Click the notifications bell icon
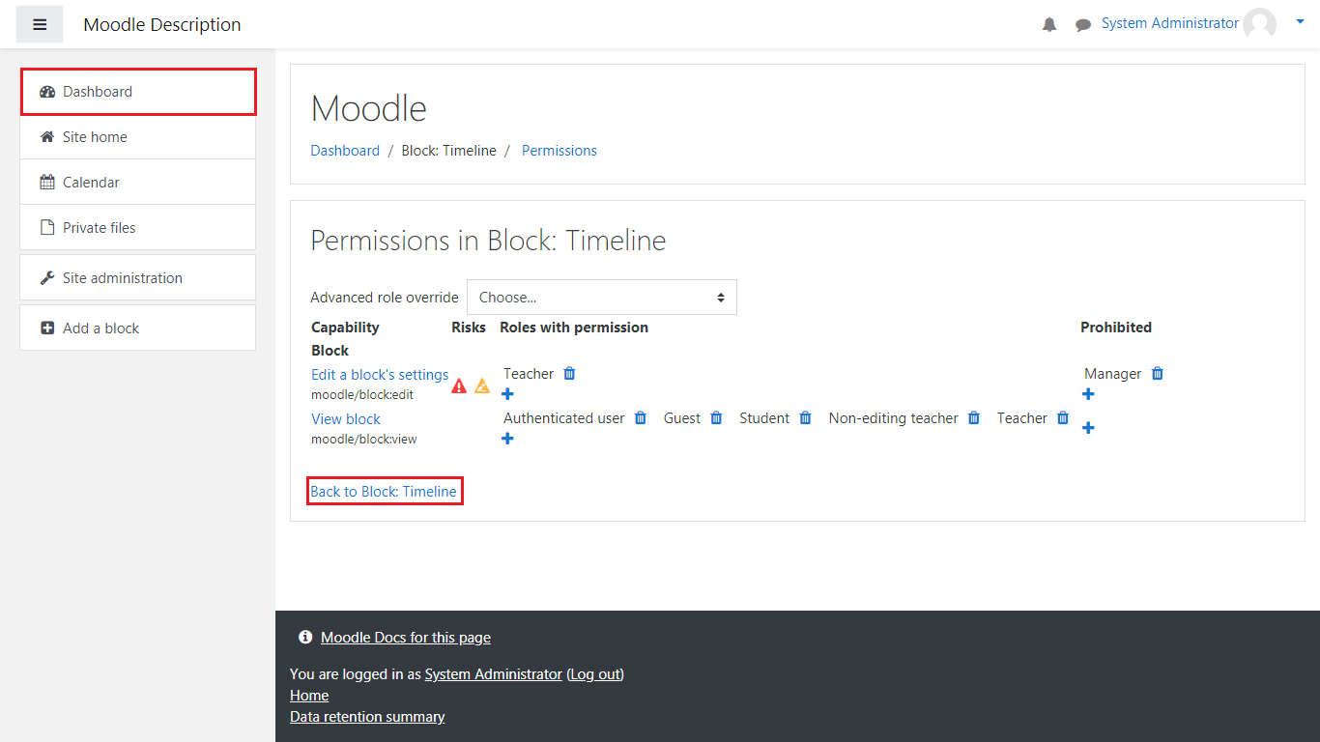The image size is (1320, 742). (x=1049, y=25)
